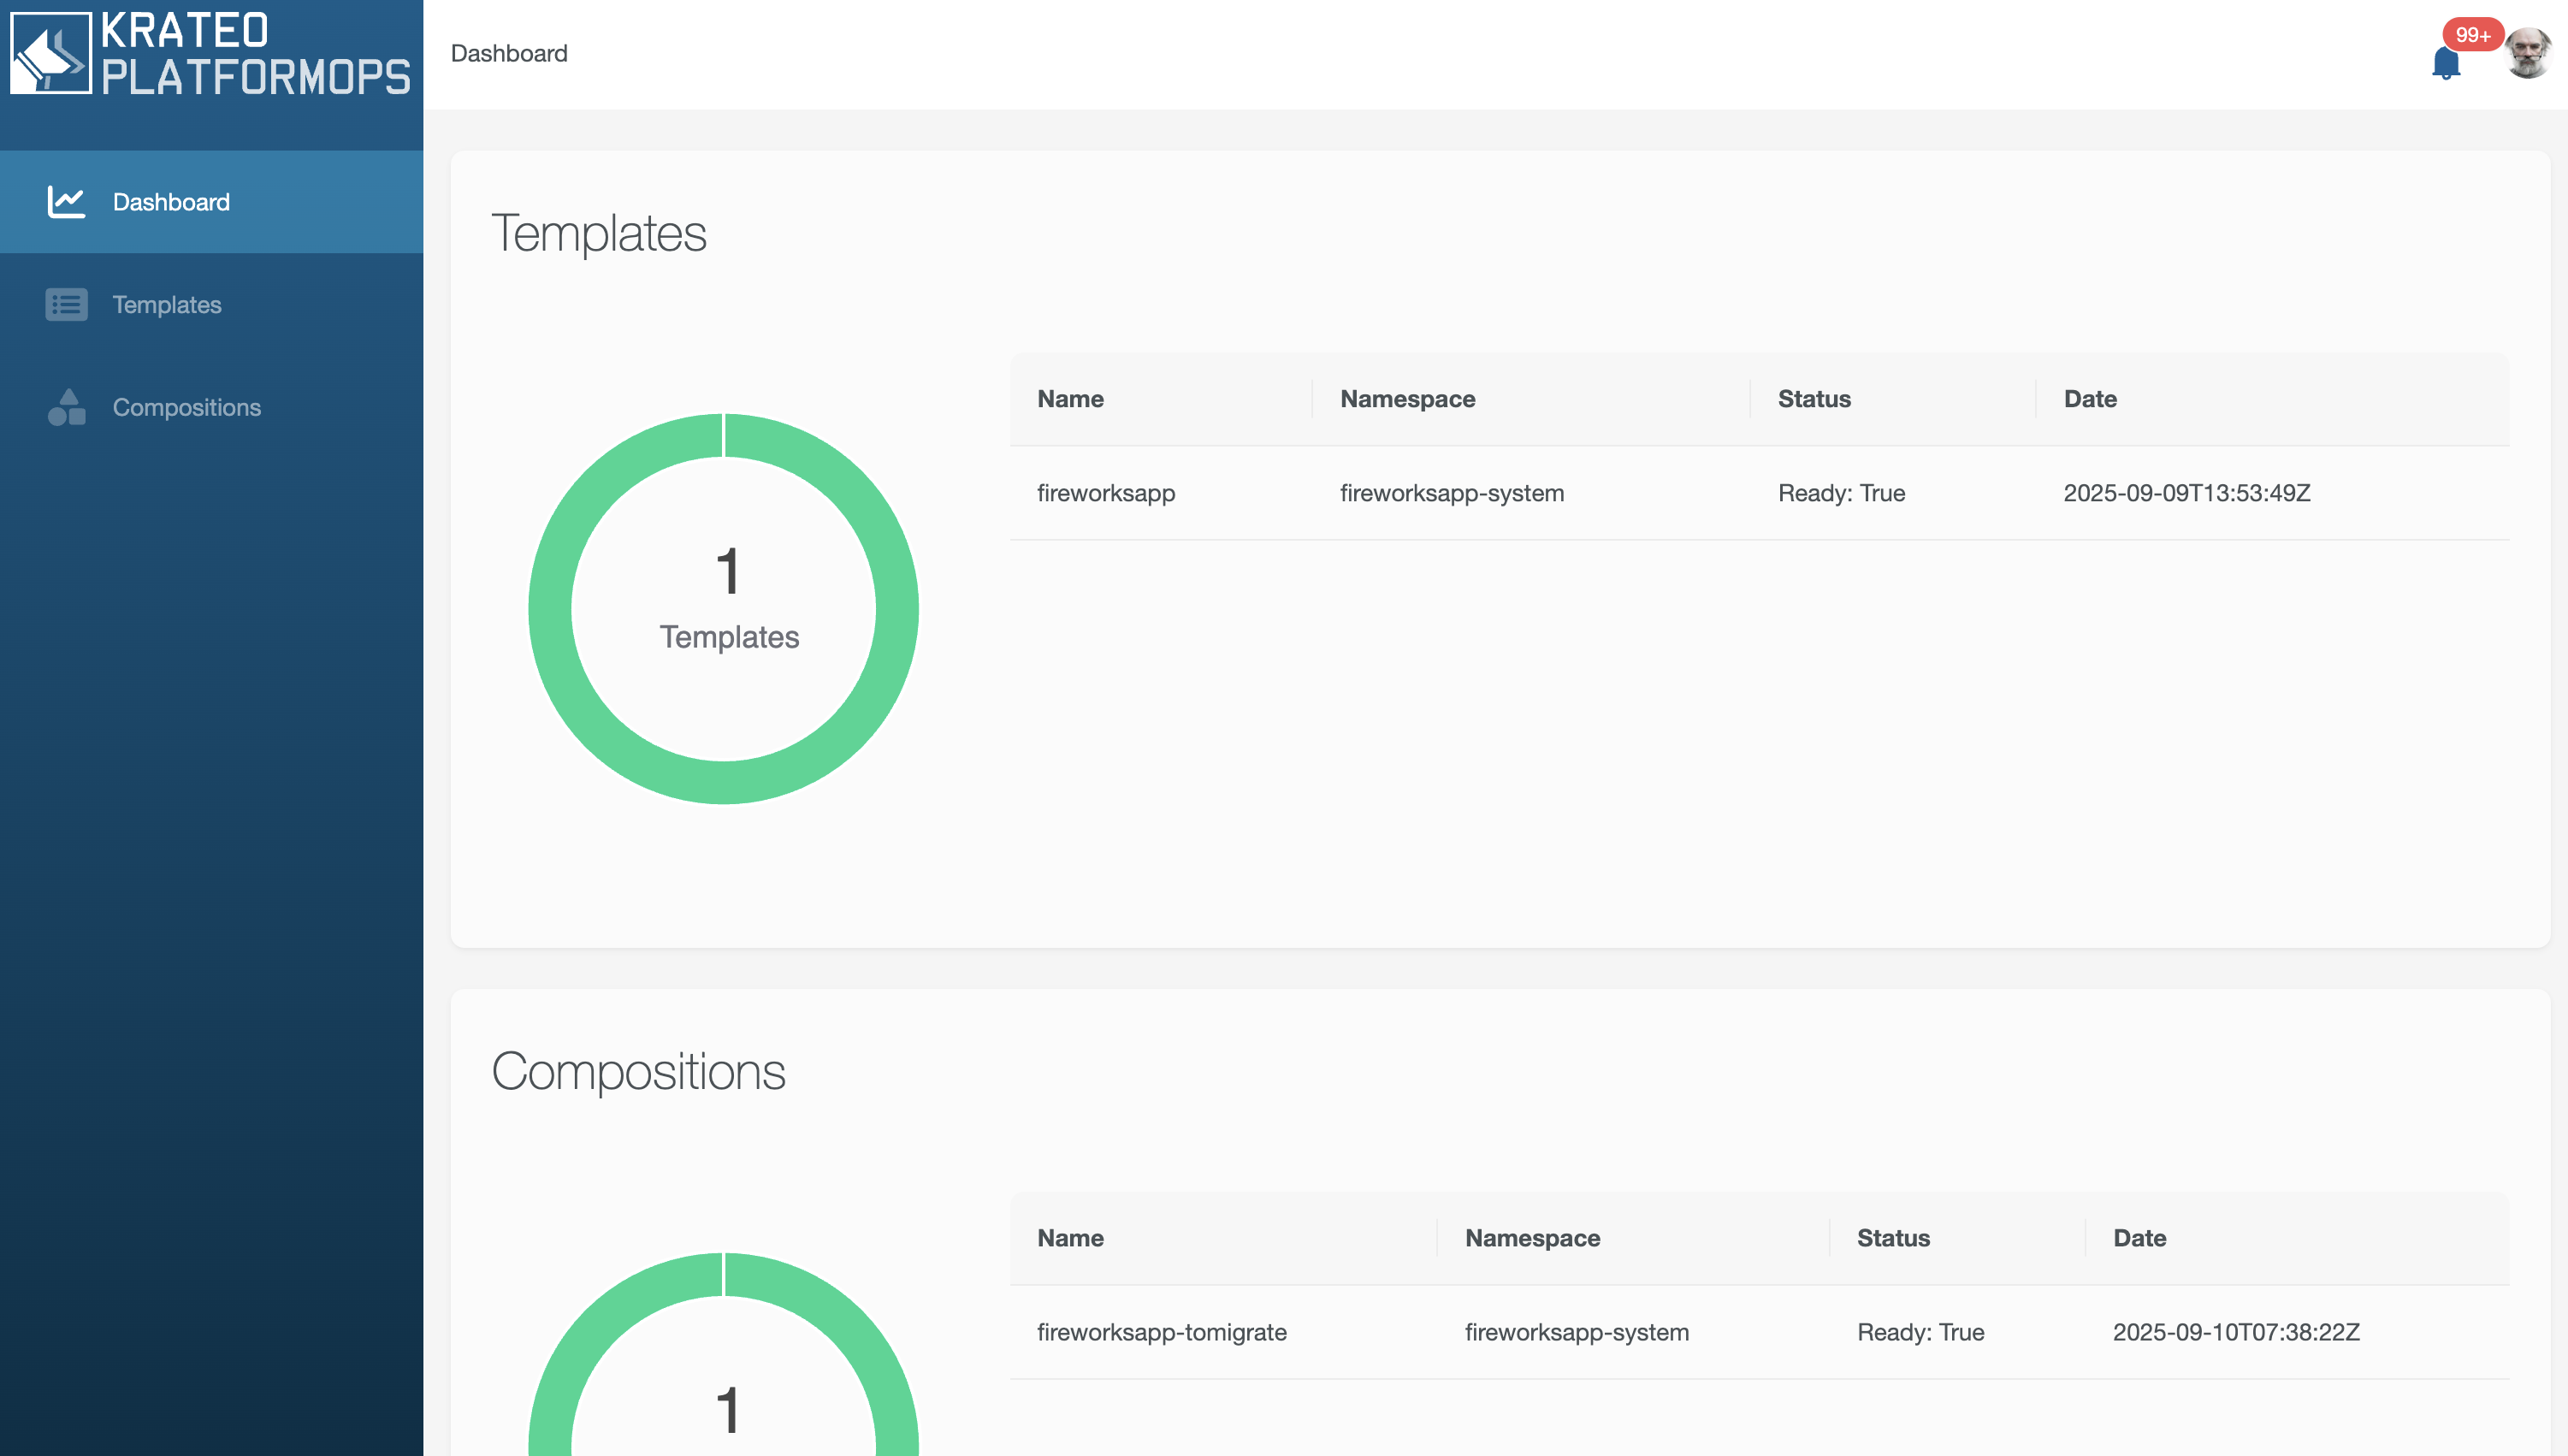Click the Dashboard breadcrumb title in header
Screen dimensions: 2568x1456
[x=509, y=54]
